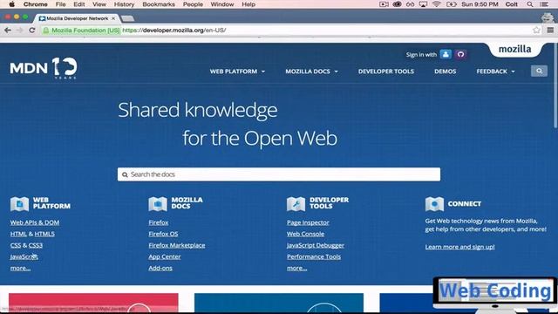This screenshot has width=558, height=314.
Task: Click the green lock site info icon
Action: [x=46, y=31]
